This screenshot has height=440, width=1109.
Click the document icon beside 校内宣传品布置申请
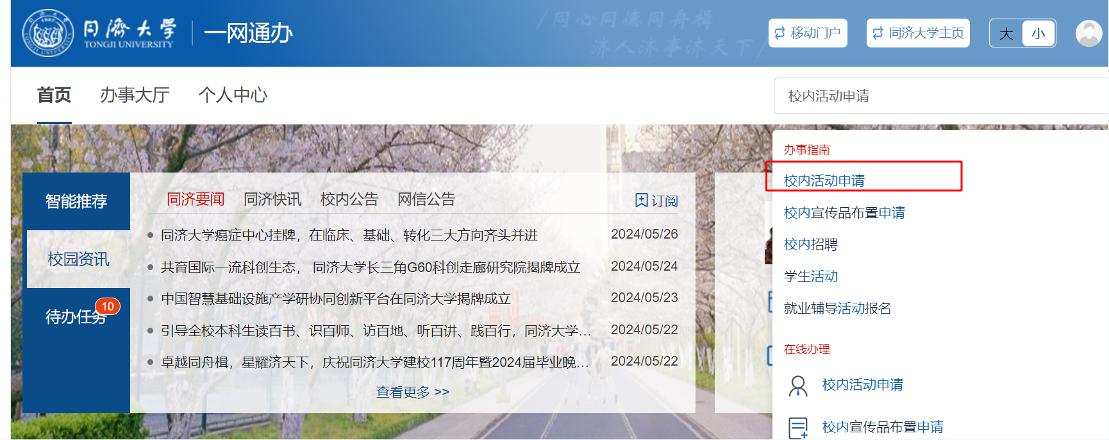pyautogui.click(x=798, y=427)
